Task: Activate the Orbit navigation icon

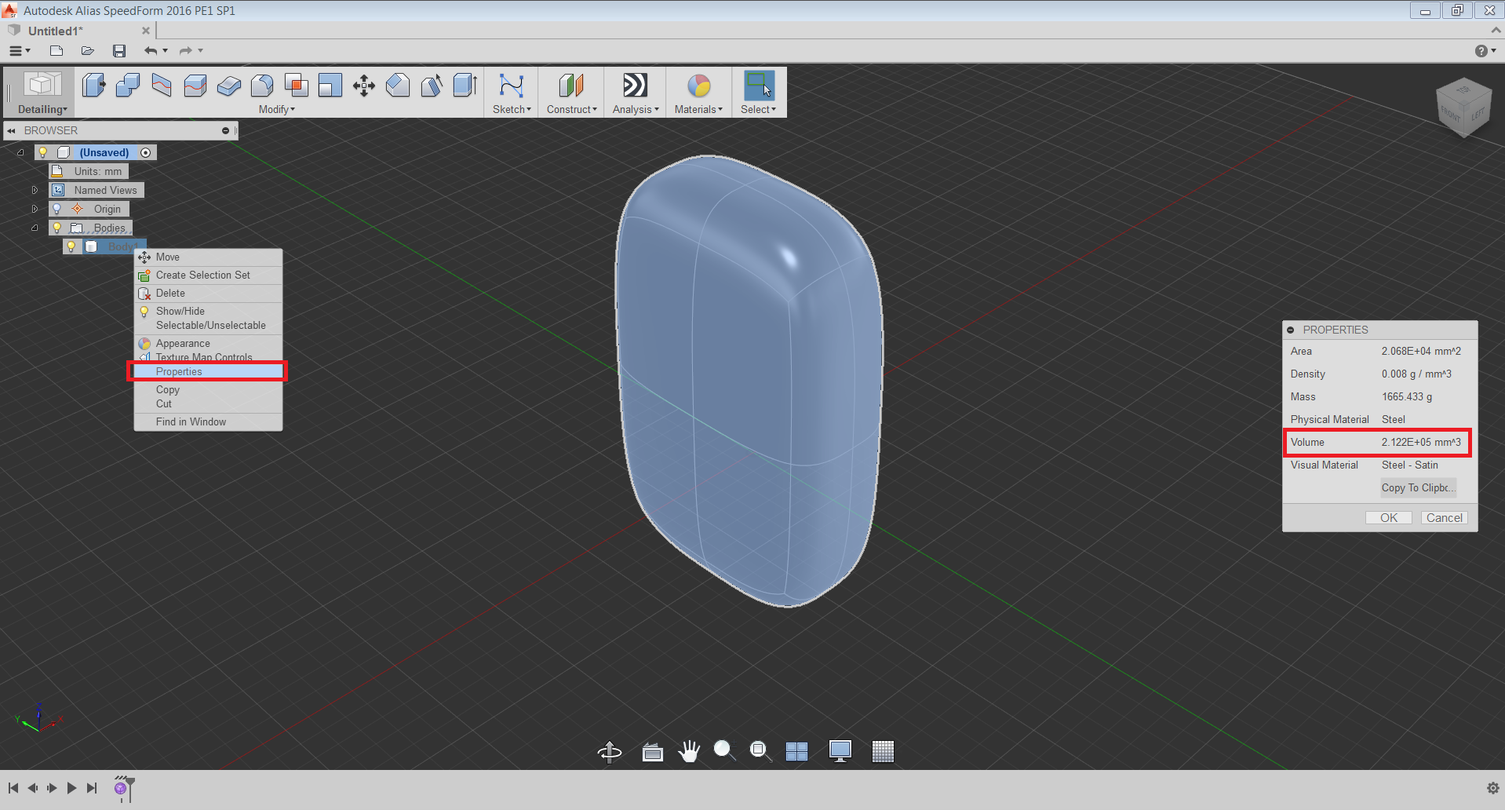Action: (610, 751)
